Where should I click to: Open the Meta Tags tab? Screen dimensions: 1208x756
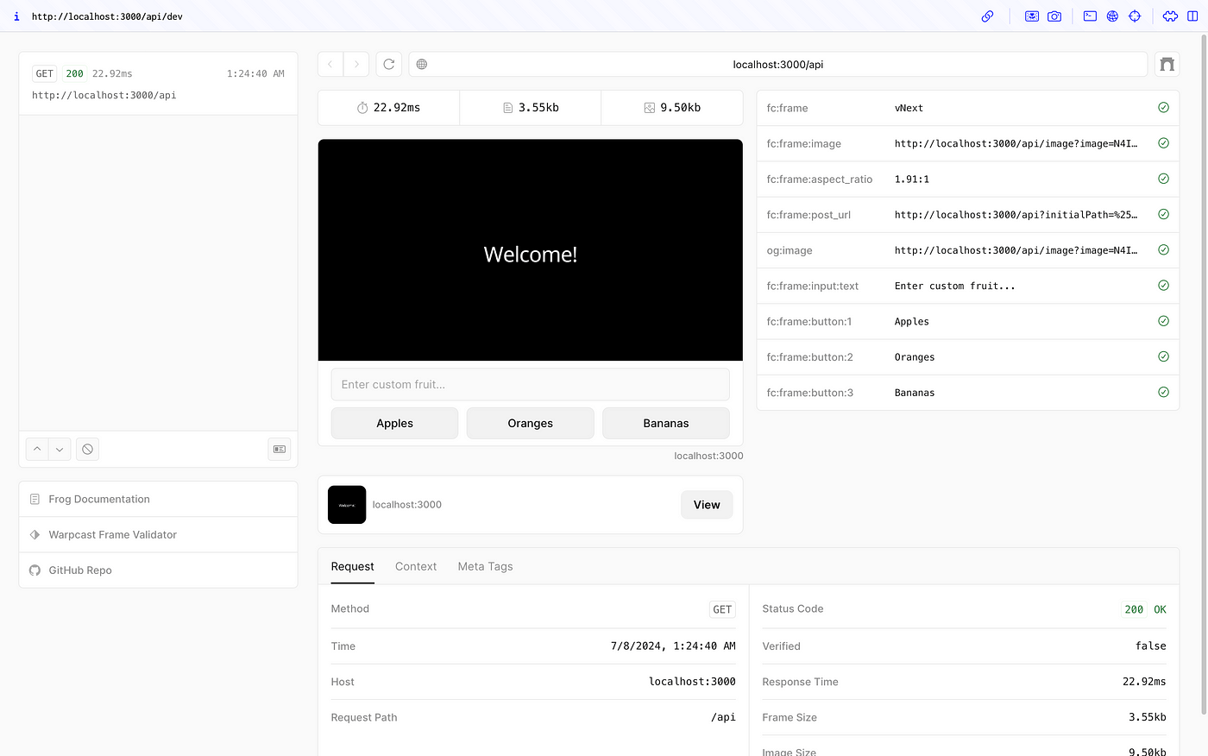pyautogui.click(x=485, y=566)
